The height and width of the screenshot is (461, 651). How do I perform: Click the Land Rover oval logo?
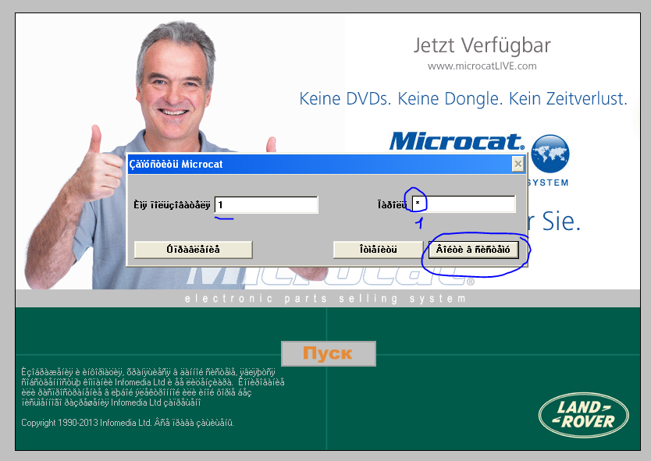point(583,415)
